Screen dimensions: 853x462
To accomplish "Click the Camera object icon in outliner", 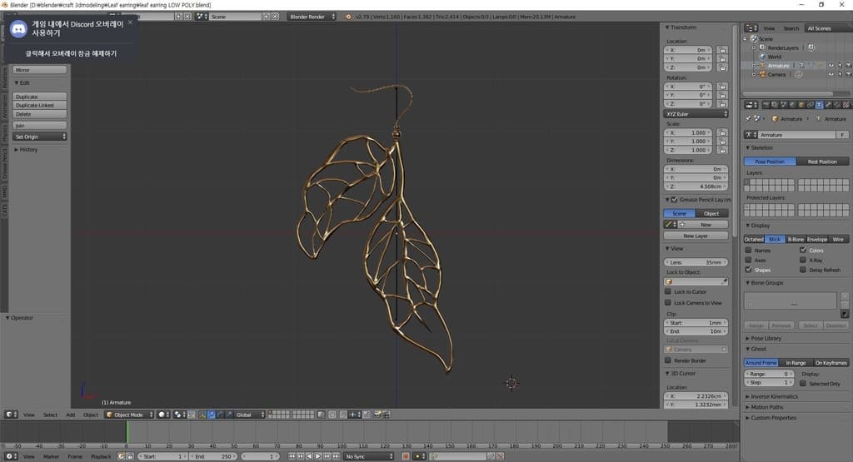I will point(761,74).
